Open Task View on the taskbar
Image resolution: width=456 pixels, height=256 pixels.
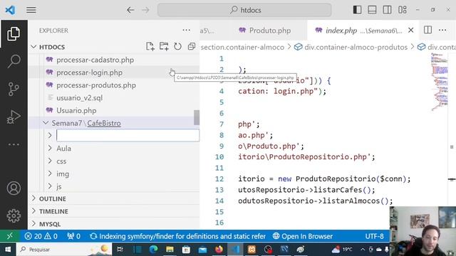pos(120,250)
